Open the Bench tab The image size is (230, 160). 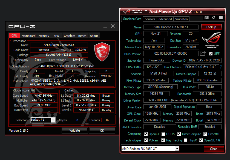coord(82,36)
